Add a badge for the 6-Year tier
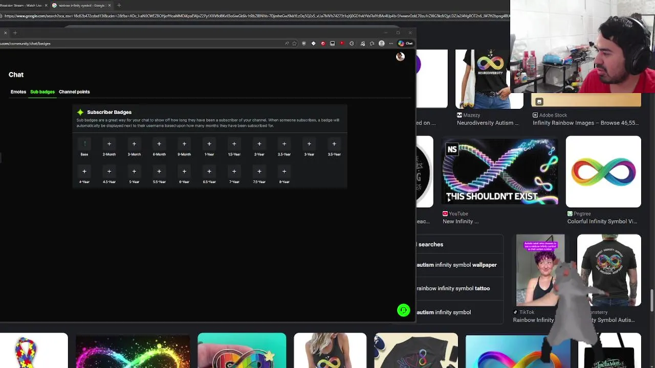This screenshot has height=368, width=655. coord(184,172)
